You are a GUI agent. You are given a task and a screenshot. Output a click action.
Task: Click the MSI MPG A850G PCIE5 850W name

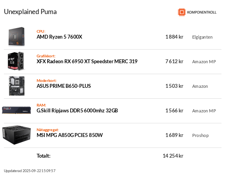pyautogui.click(x=70, y=135)
